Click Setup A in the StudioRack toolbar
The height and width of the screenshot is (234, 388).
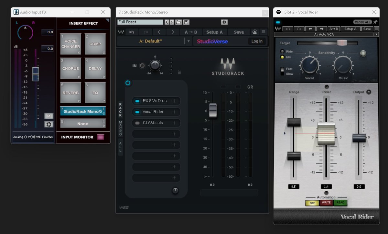214,32
